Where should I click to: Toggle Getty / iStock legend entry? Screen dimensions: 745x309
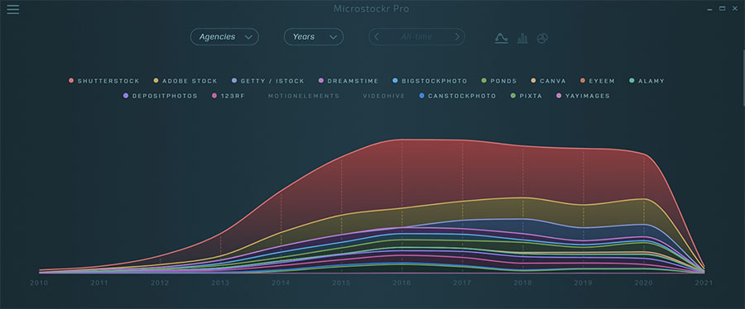[268, 81]
